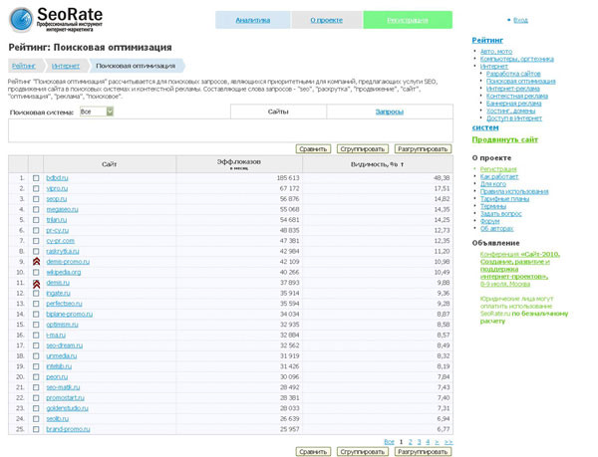The width and height of the screenshot is (598, 457).
Task: Check the ingate.ru row checkbox
Action: [x=36, y=294]
